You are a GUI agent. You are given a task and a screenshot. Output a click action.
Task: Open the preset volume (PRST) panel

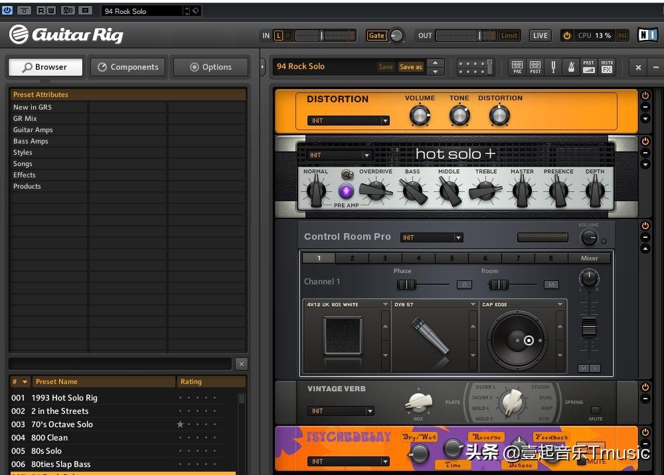tap(588, 67)
